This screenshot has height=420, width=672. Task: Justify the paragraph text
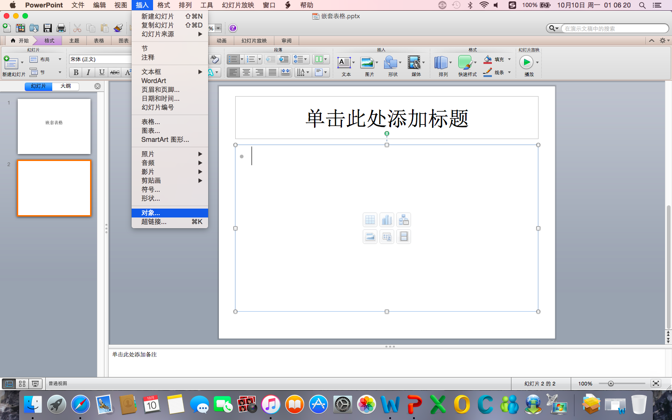point(273,72)
